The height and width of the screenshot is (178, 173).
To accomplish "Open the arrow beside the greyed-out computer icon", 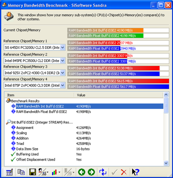I will [x=73, y=172].
